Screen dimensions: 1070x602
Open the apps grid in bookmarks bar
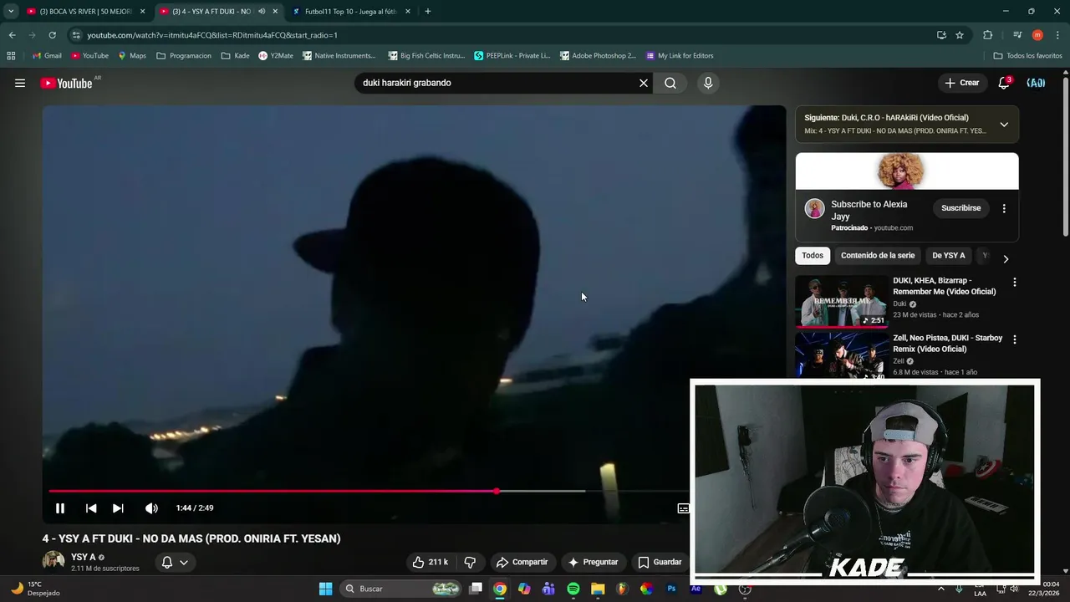(x=11, y=56)
